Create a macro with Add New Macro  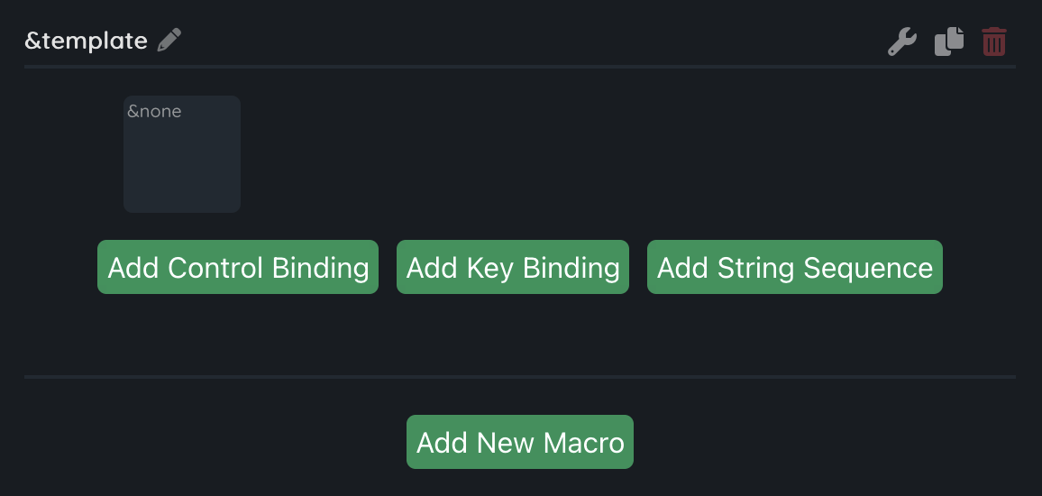[520, 442]
